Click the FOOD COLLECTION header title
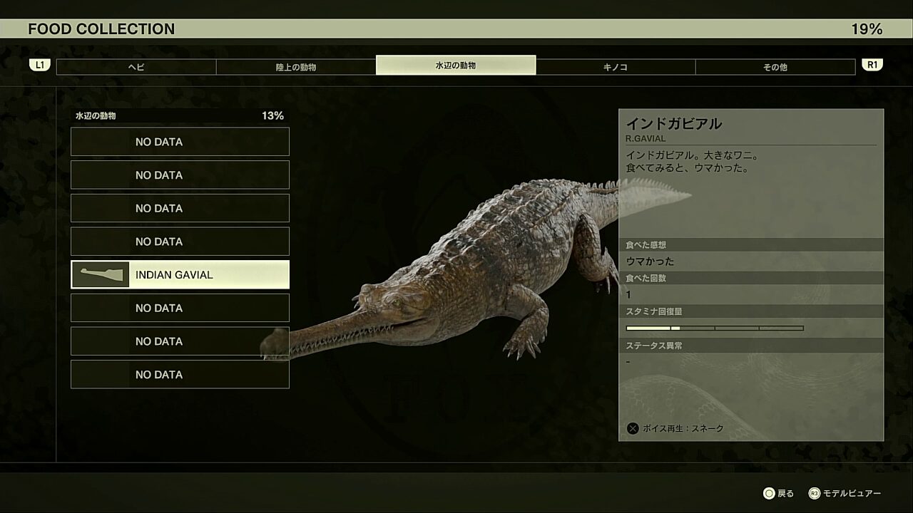The width and height of the screenshot is (913, 513). [x=101, y=28]
